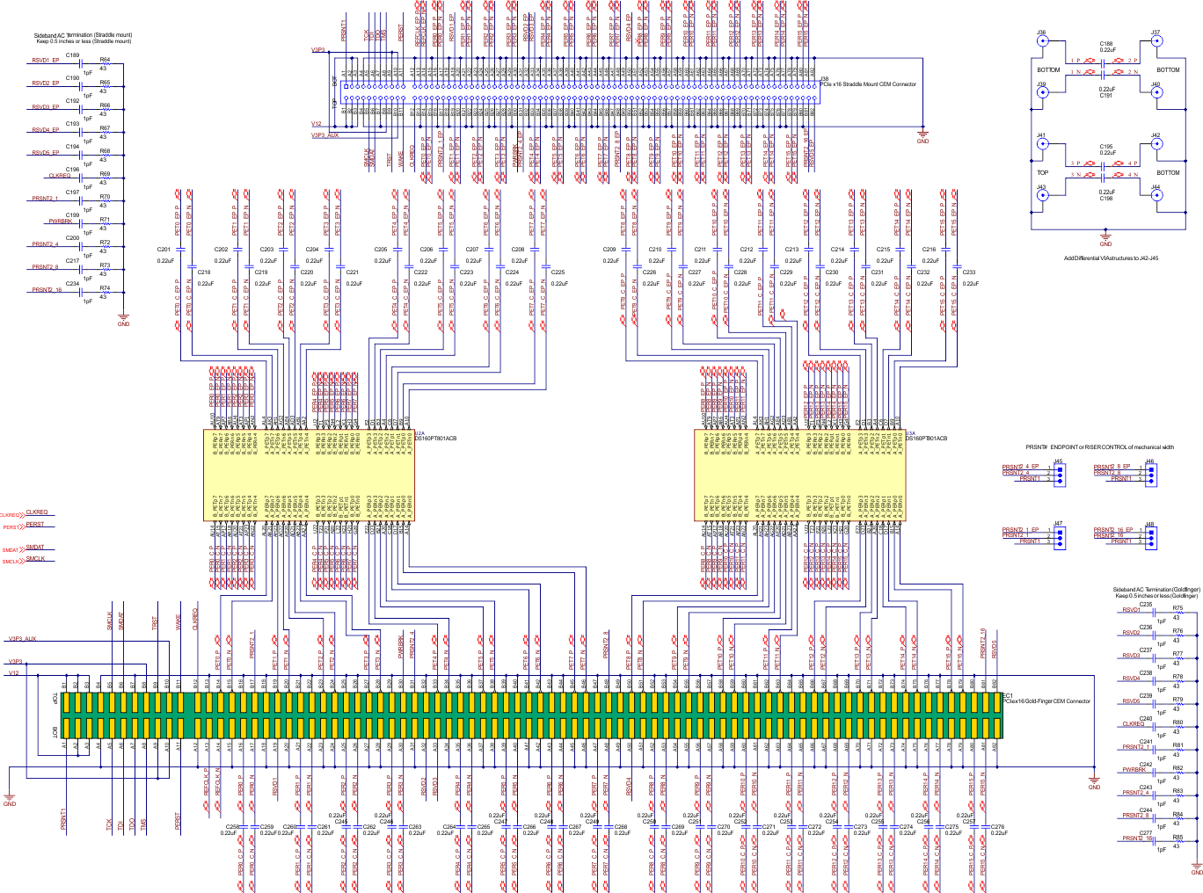This screenshot has width=1203, height=893.
Task: Click capacitor designator C276
Action: click(x=997, y=827)
